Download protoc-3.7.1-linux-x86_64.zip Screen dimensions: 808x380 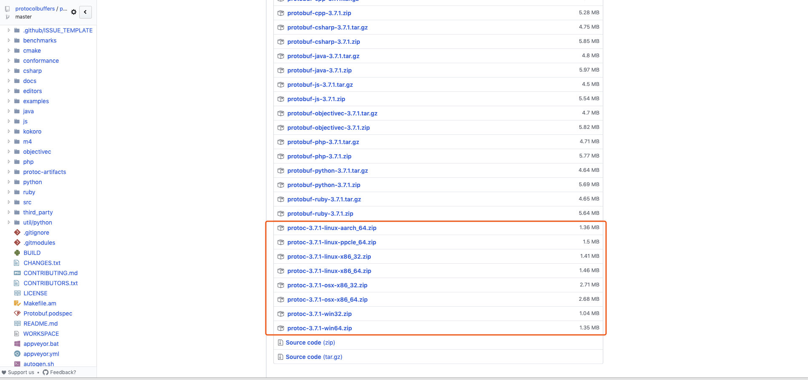(x=329, y=271)
